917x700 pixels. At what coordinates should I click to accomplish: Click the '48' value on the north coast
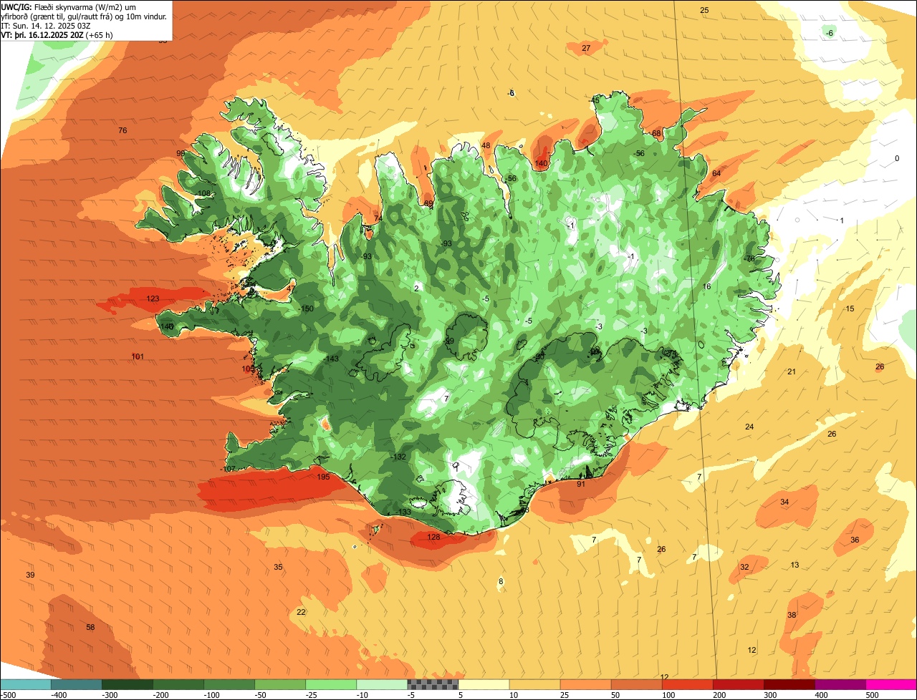[x=486, y=145]
